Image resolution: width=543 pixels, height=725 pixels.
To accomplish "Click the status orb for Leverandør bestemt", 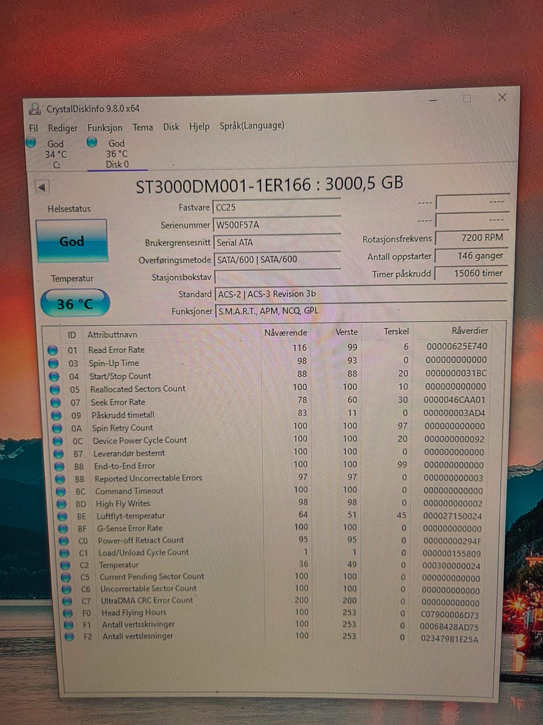I will pyautogui.click(x=58, y=454).
